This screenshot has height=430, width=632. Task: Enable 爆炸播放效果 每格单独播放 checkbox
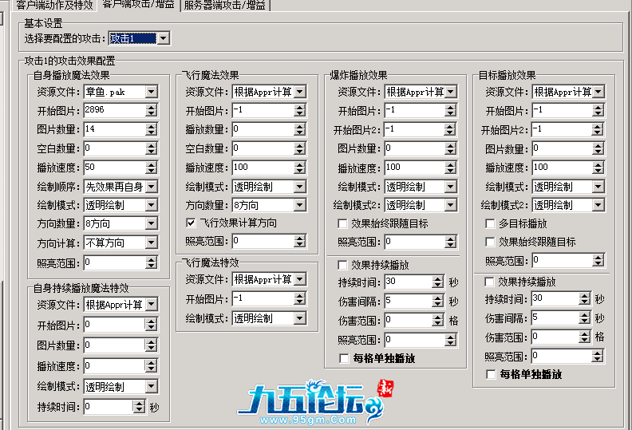pyautogui.click(x=344, y=358)
